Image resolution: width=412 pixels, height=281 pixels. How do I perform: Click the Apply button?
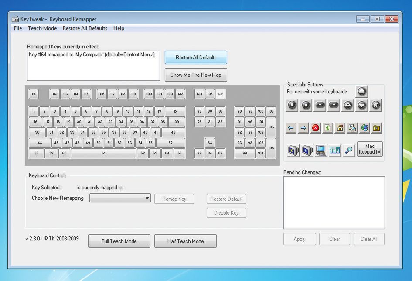300,239
